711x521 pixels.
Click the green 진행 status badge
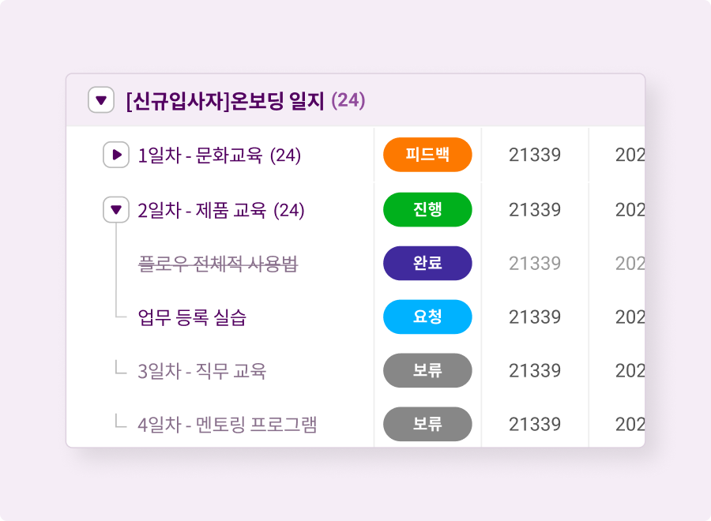[427, 209]
